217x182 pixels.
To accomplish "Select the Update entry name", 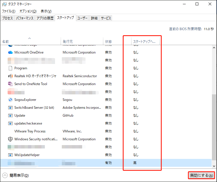I will pyautogui.click(x=20, y=116).
